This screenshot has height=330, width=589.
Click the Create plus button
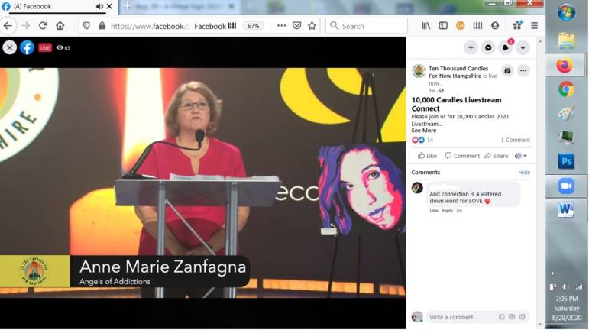coord(471,47)
